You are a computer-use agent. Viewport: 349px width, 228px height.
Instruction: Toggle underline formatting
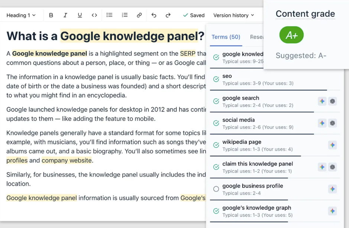pyautogui.click(x=80, y=15)
